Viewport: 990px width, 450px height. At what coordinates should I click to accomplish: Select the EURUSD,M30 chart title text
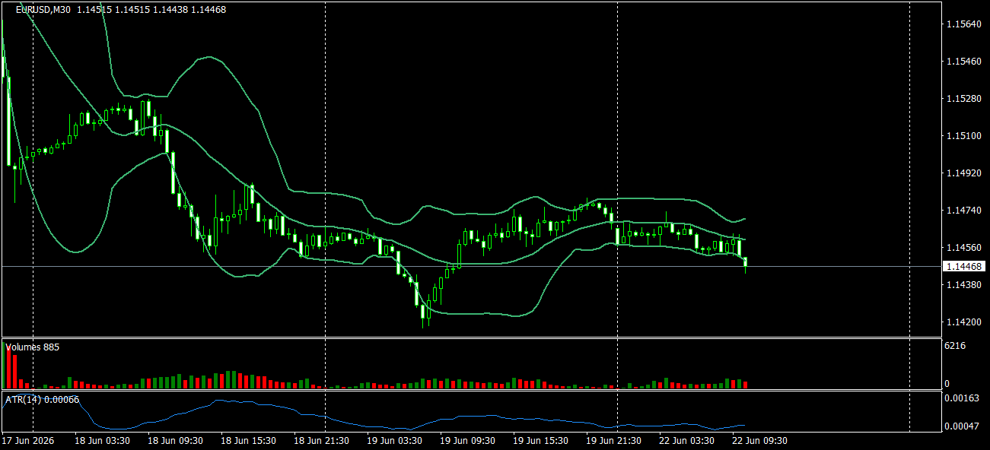[43, 10]
